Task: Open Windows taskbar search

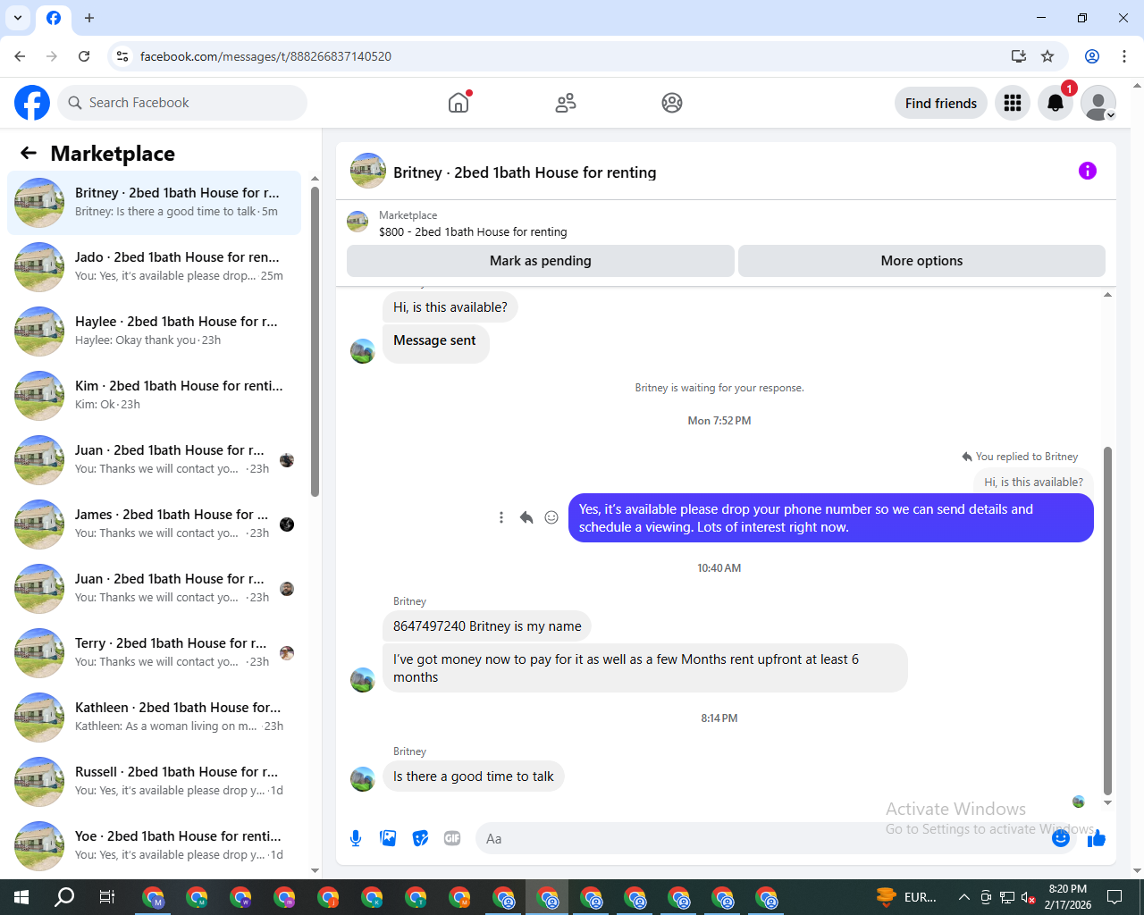Action: 64,897
